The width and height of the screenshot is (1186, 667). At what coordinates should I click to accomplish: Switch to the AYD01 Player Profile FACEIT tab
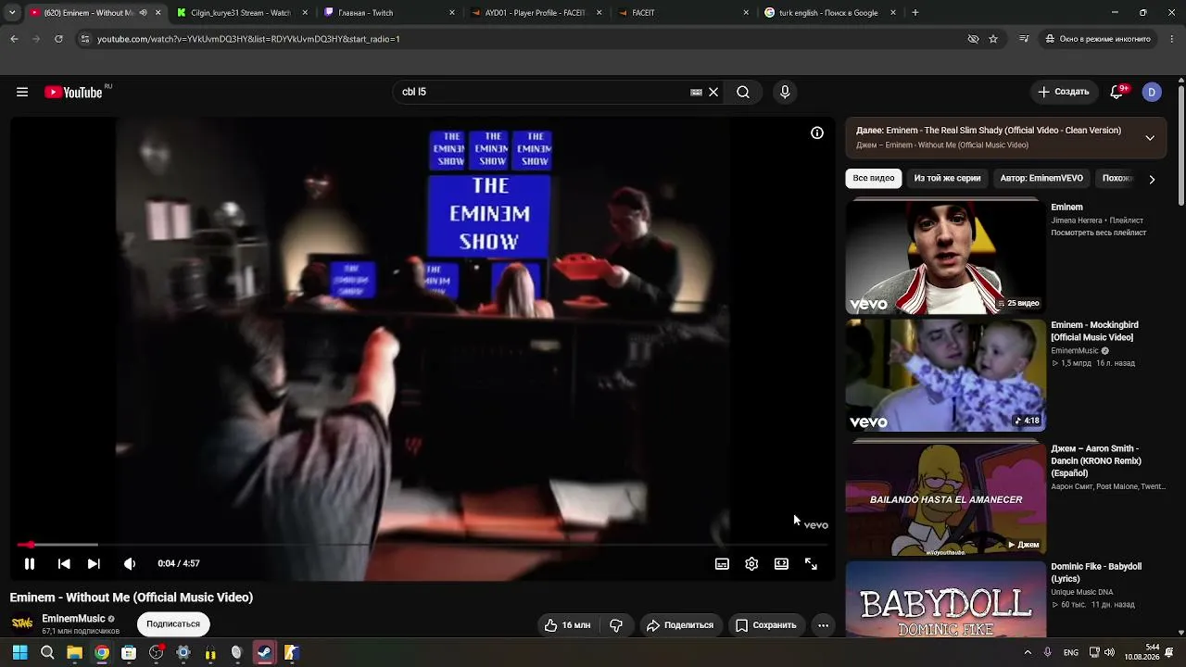click(536, 13)
